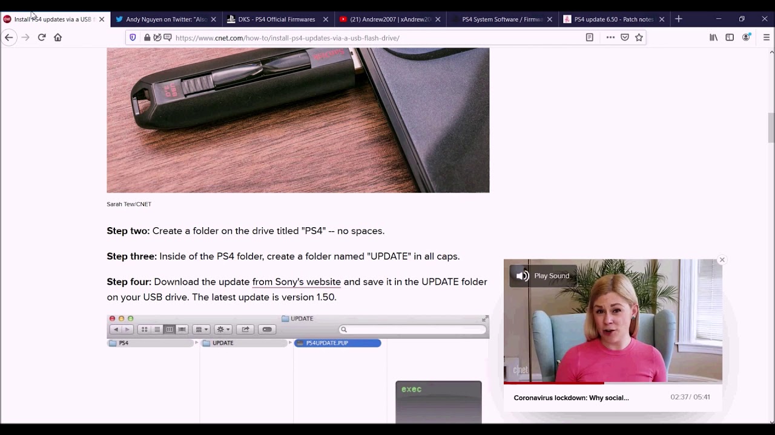Toggle Firefox sidebar view
This screenshot has height=435, width=775.
730,37
